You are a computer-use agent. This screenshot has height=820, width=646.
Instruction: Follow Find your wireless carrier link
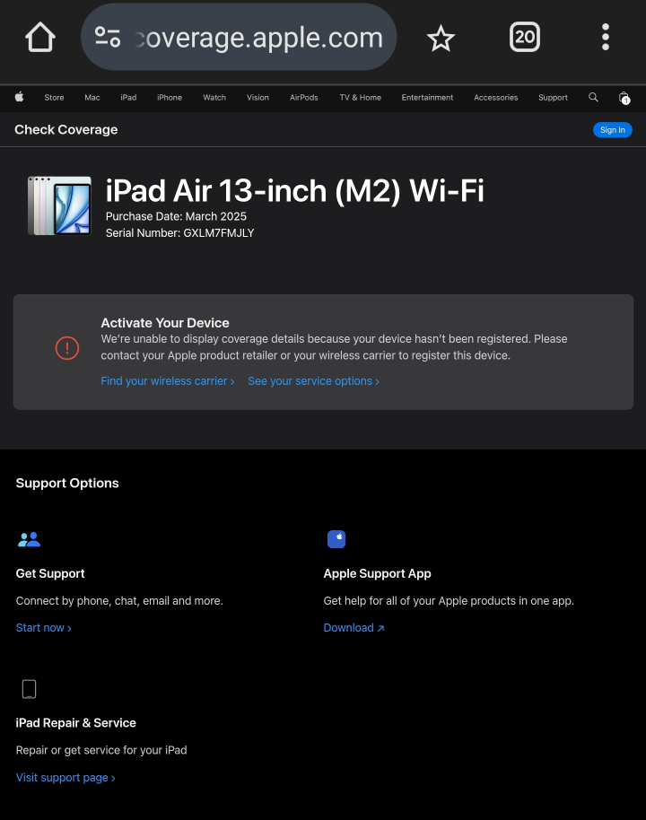[168, 380]
